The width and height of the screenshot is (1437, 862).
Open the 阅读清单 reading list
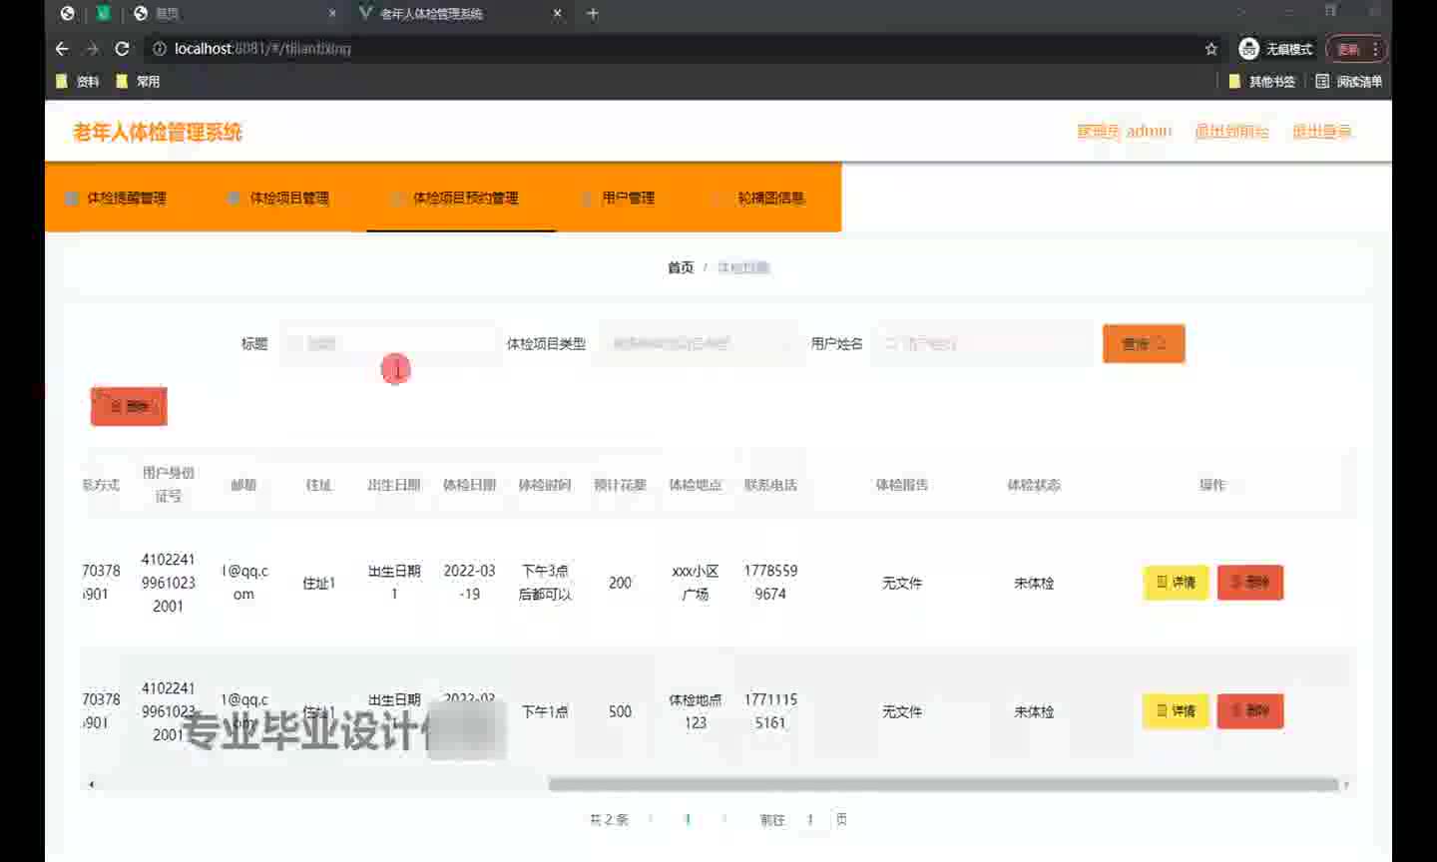[1348, 82]
